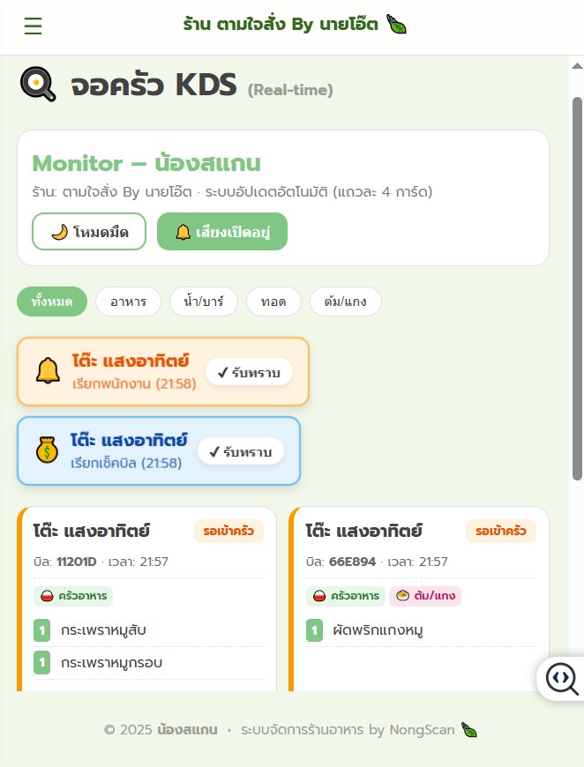
Task: Click ต้ม/แกง tag on bill 66E894
Action: pos(425,596)
